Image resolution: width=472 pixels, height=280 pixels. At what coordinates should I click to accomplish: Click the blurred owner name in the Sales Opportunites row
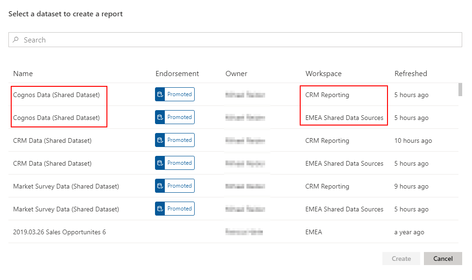pyautogui.click(x=244, y=232)
